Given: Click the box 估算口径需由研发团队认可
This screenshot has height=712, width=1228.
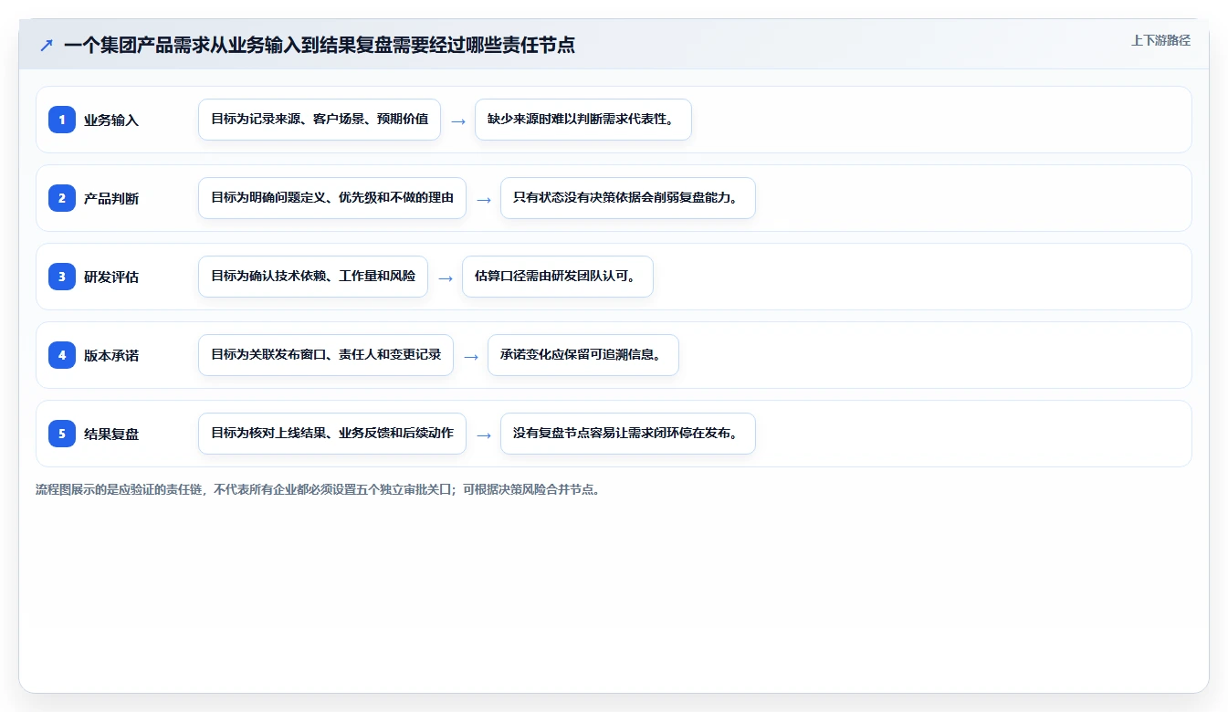Looking at the screenshot, I should click(x=558, y=277).
